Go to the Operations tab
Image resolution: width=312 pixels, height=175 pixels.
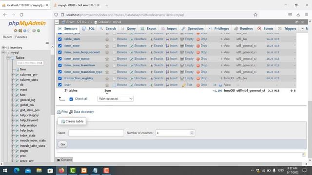(193, 29)
